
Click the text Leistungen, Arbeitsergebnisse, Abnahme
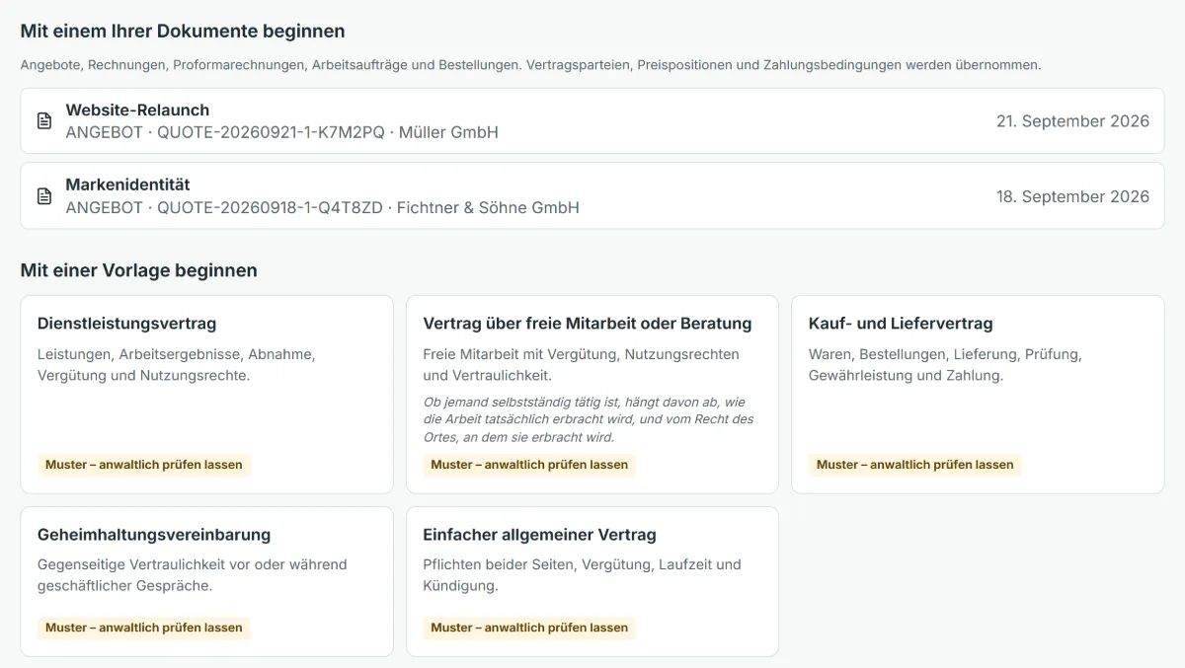pyautogui.click(x=177, y=365)
